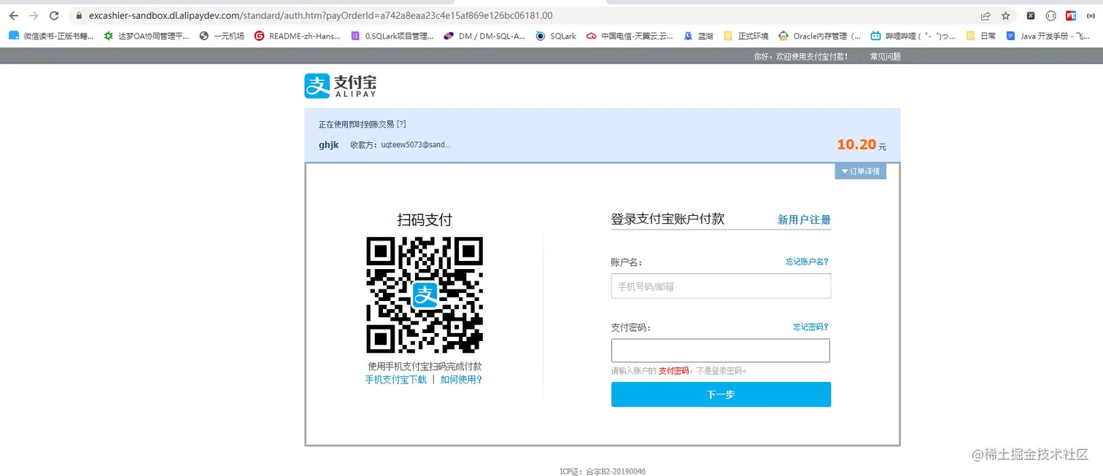Click the 你好，欢迎使用支付宝付款 greeting text
Screen dimensions: 1103x476
(801, 56)
